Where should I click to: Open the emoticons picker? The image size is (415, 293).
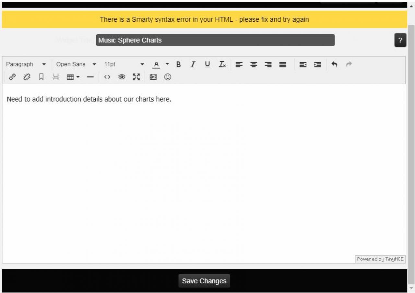pyautogui.click(x=168, y=77)
